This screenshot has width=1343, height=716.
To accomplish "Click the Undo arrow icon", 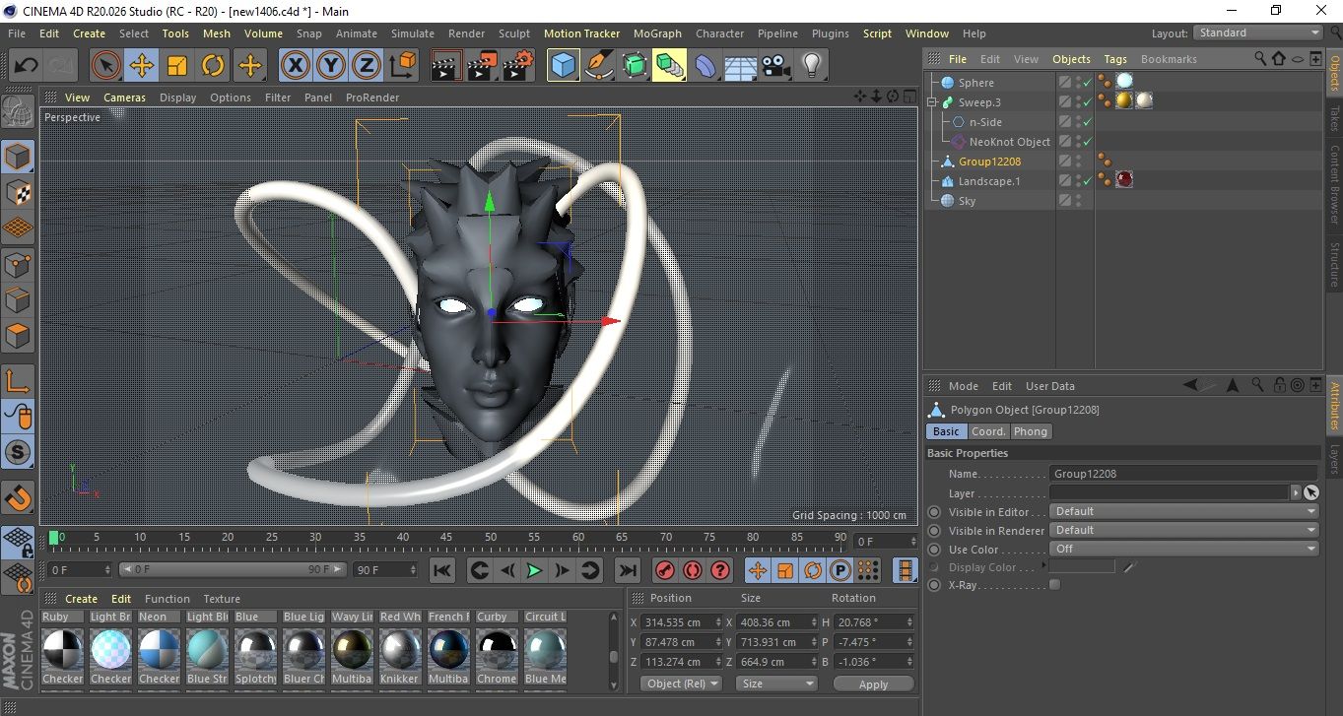I will (27, 66).
